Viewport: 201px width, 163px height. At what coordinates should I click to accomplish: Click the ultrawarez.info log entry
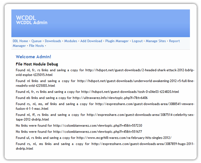[x=82, y=98]
